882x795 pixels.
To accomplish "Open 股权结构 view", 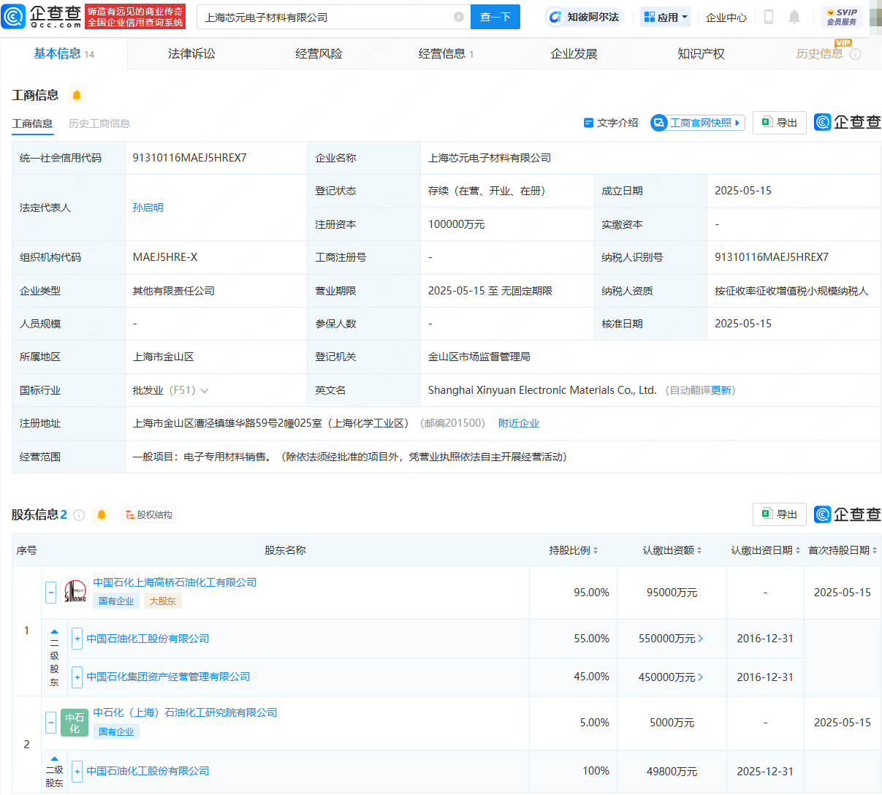I will tap(149, 514).
